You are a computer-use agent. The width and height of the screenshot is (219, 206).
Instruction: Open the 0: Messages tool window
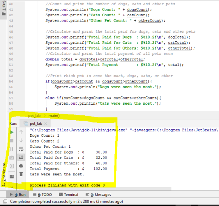click(98, 195)
